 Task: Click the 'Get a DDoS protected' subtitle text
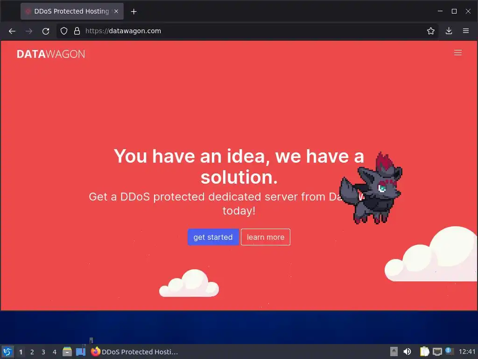(x=226, y=204)
